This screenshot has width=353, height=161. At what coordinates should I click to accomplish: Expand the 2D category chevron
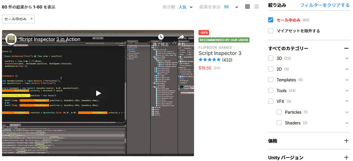(347, 69)
